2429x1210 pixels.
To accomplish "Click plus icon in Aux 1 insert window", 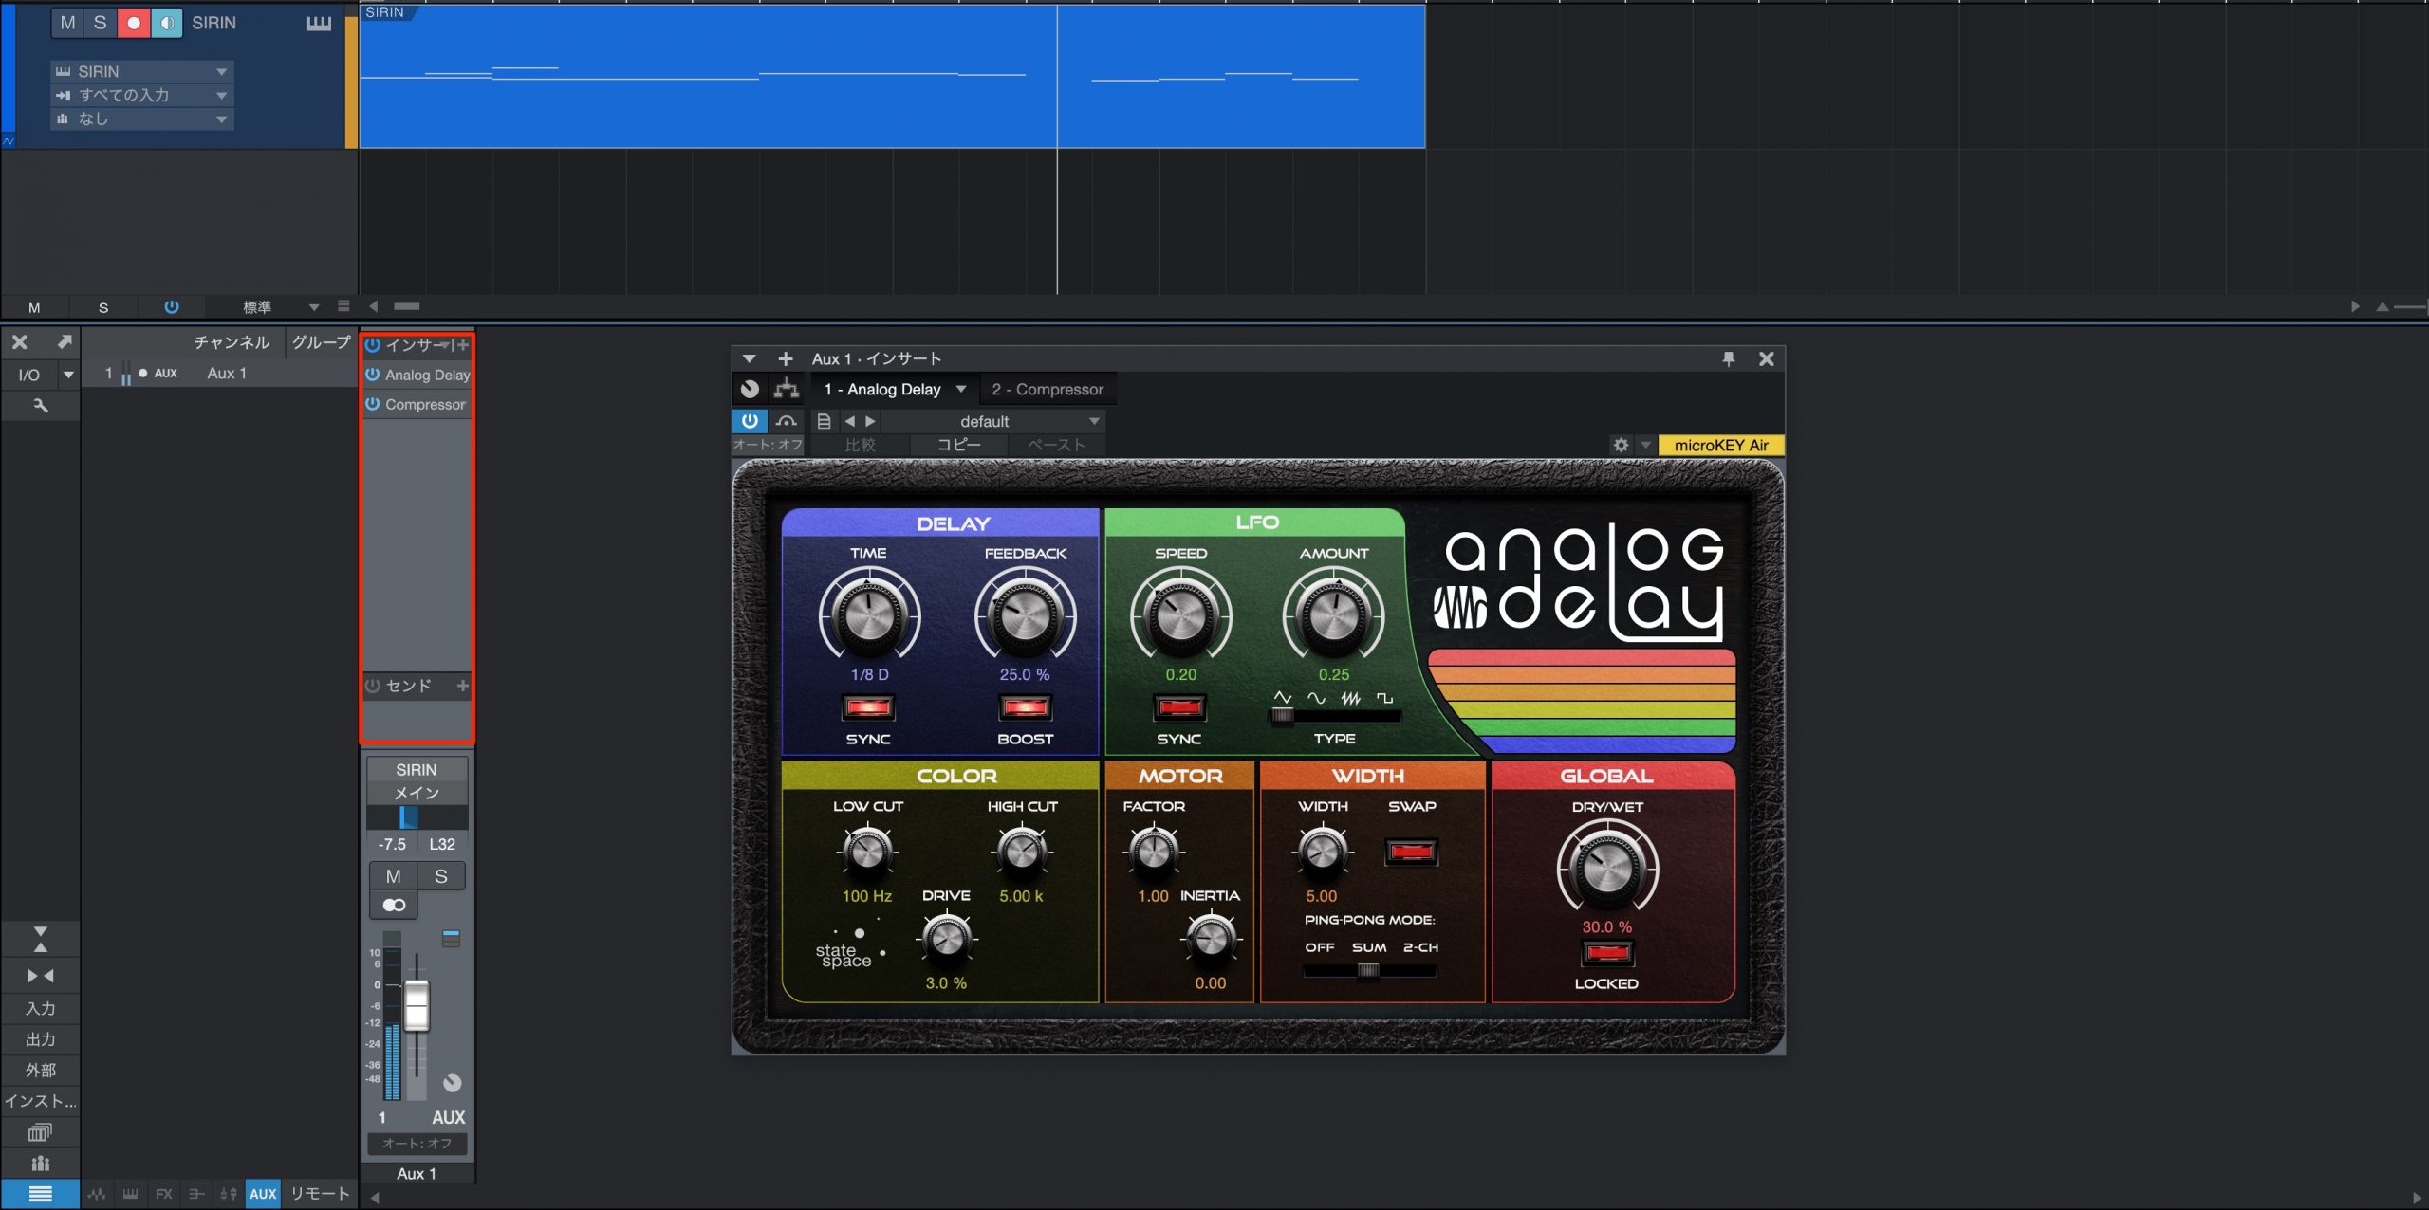I will (786, 358).
